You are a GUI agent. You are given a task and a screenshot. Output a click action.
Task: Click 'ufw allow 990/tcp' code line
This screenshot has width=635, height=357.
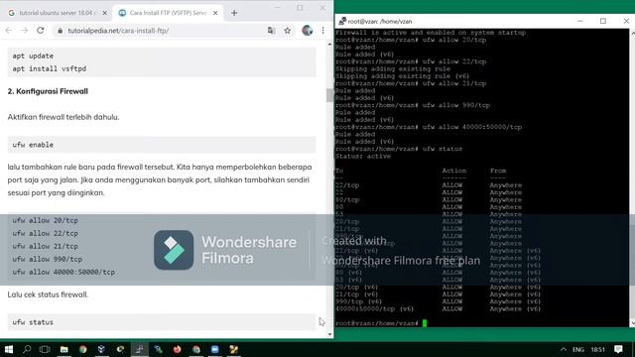tap(47, 259)
